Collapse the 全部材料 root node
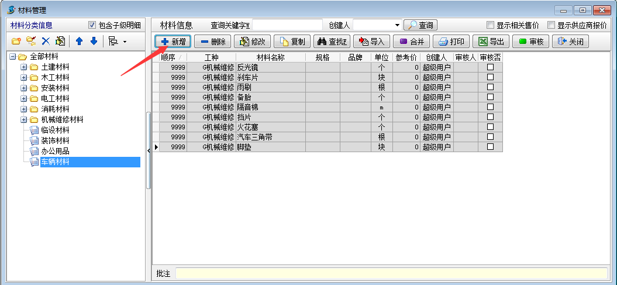 point(13,57)
